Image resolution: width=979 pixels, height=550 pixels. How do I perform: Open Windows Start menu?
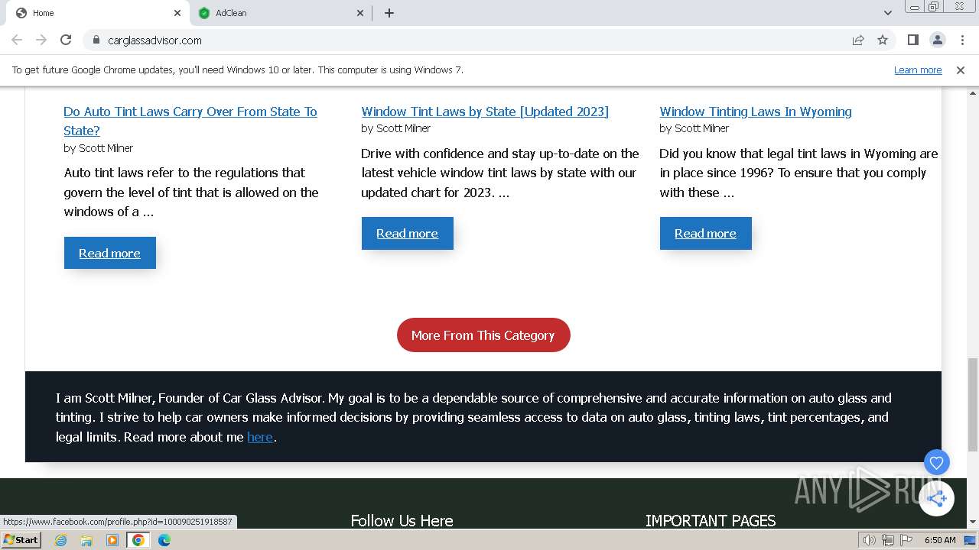coord(21,540)
